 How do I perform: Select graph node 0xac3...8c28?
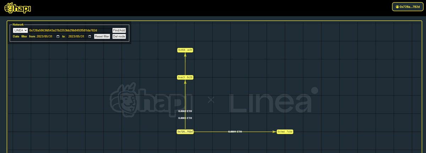pos(185,77)
